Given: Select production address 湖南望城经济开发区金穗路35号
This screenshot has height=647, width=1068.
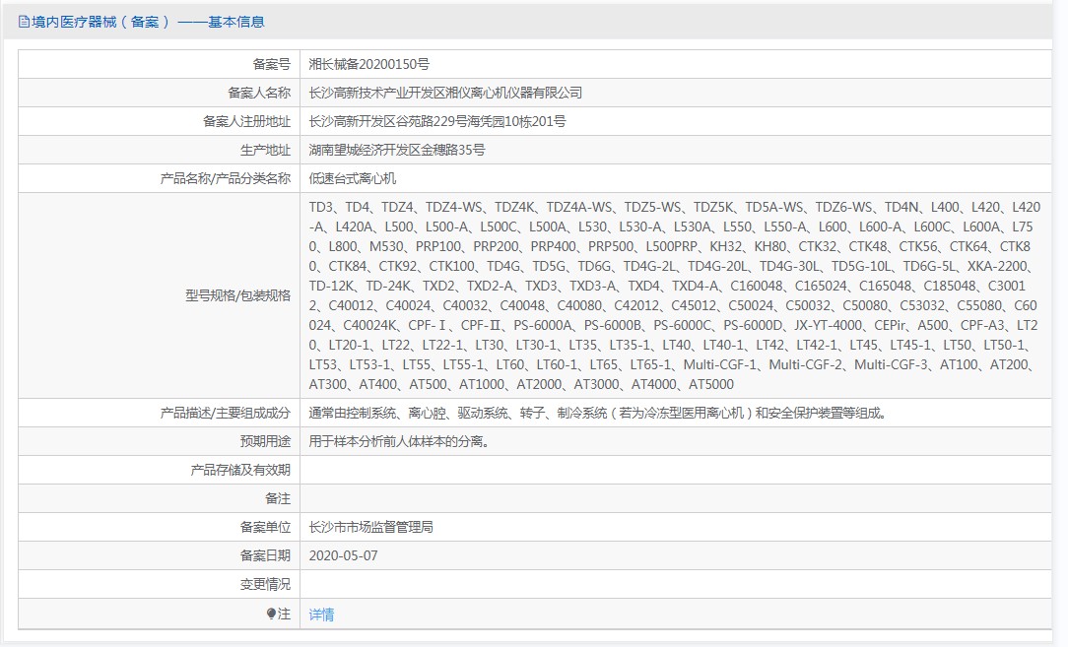Looking at the screenshot, I should [397, 150].
